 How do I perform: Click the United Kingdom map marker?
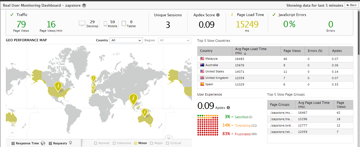click(93, 79)
